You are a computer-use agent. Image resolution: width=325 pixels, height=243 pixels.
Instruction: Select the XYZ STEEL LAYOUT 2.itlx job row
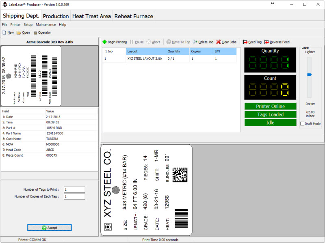coord(169,58)
